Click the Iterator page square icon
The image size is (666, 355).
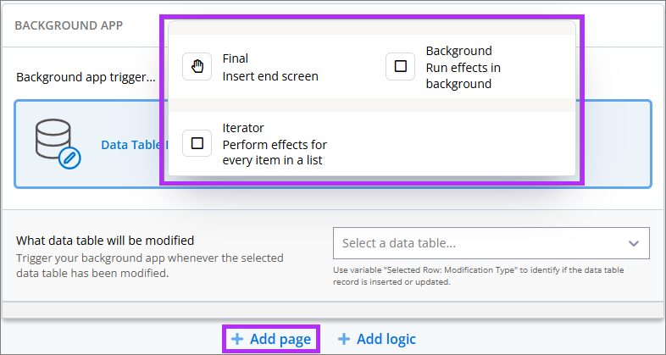tap(197, 143)
